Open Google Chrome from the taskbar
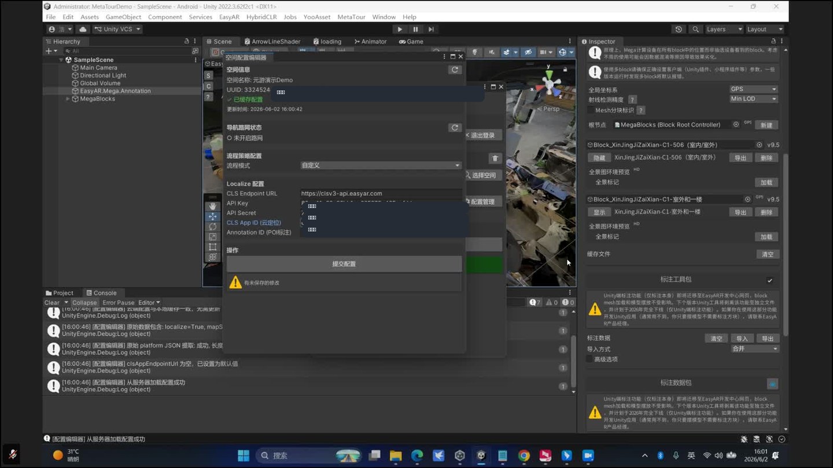The image size is (833, 468). click(524, 456)
